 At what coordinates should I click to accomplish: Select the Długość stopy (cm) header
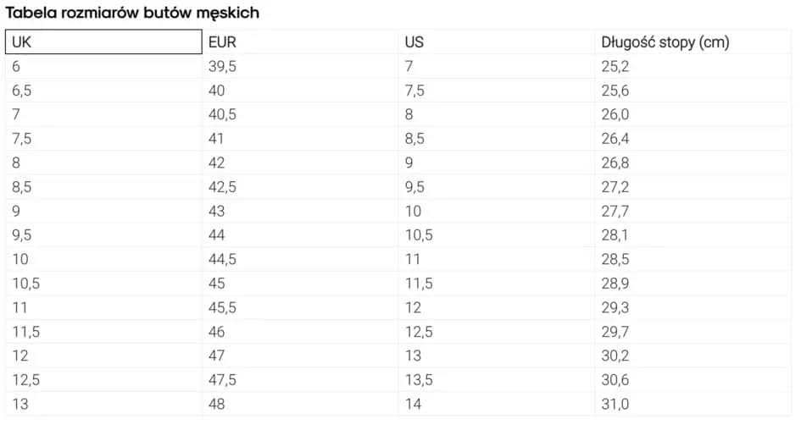click(693, 42)
